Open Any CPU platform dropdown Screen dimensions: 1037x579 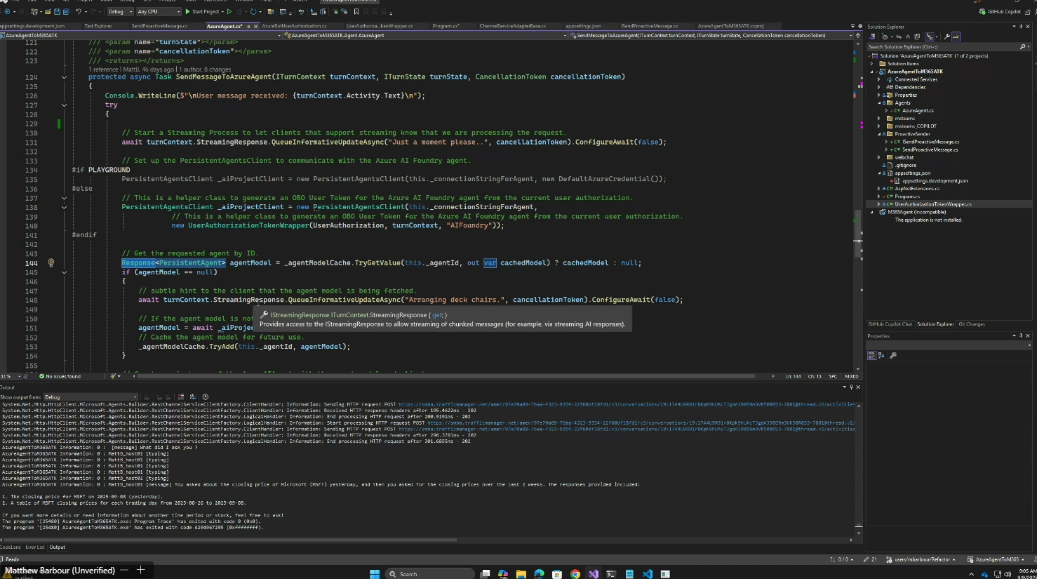click(x=158, y=11)
